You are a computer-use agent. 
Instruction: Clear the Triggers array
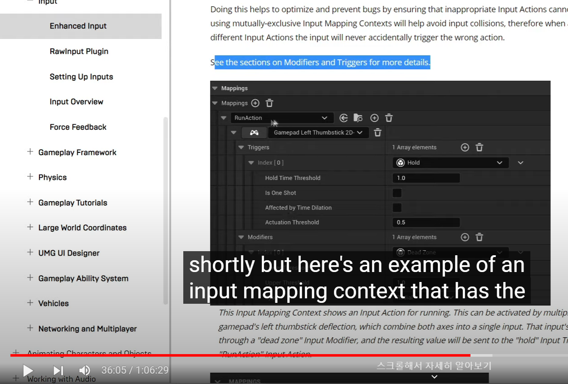[x=479, y=147]
